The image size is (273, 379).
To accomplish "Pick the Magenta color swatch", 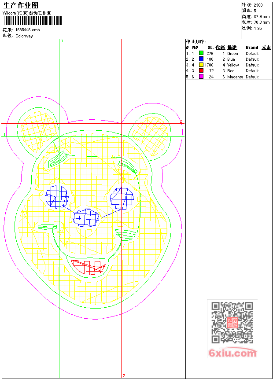I will pos(201,77).
